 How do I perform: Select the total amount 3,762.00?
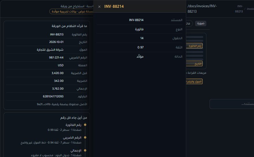point(58,88)
